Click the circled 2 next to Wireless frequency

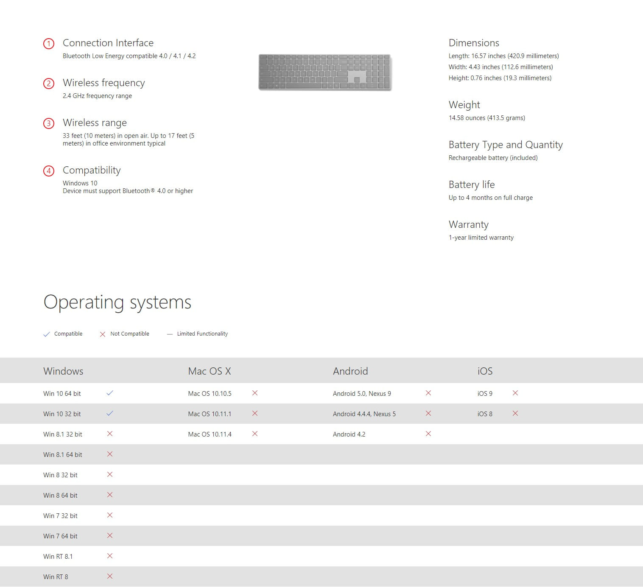point(49,84)
